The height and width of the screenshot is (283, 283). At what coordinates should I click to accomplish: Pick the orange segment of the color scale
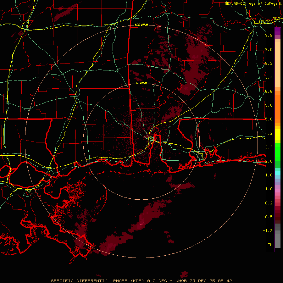[x=278, y=108]
